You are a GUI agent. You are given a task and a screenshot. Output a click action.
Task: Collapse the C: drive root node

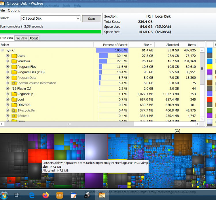[2, 50]
